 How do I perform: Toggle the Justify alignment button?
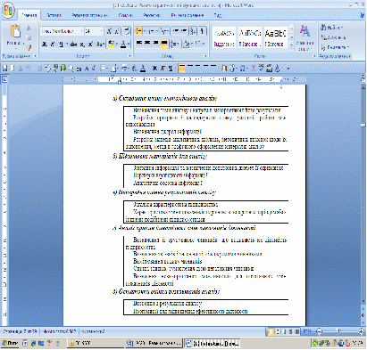click(163, 44)
